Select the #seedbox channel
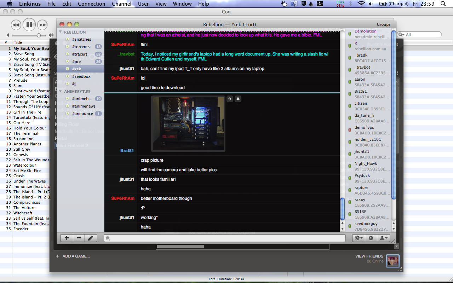The height and width of the screenshot is (283, 453). pos(80,76)
